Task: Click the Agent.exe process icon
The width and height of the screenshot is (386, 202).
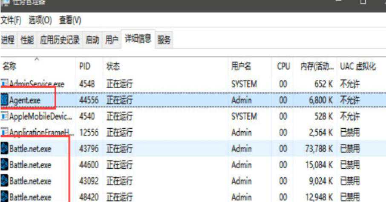Action: click(x=5, y=100)
